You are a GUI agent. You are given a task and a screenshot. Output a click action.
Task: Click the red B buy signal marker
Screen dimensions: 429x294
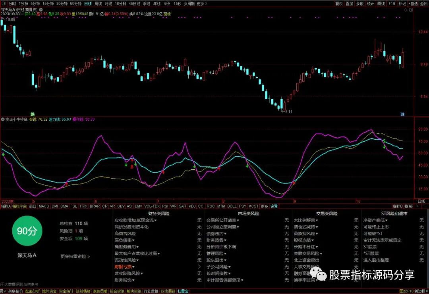pyautogui.click(x=132, y=166)
